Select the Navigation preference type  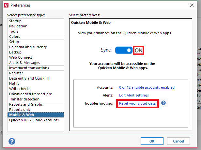click(36, 26)
